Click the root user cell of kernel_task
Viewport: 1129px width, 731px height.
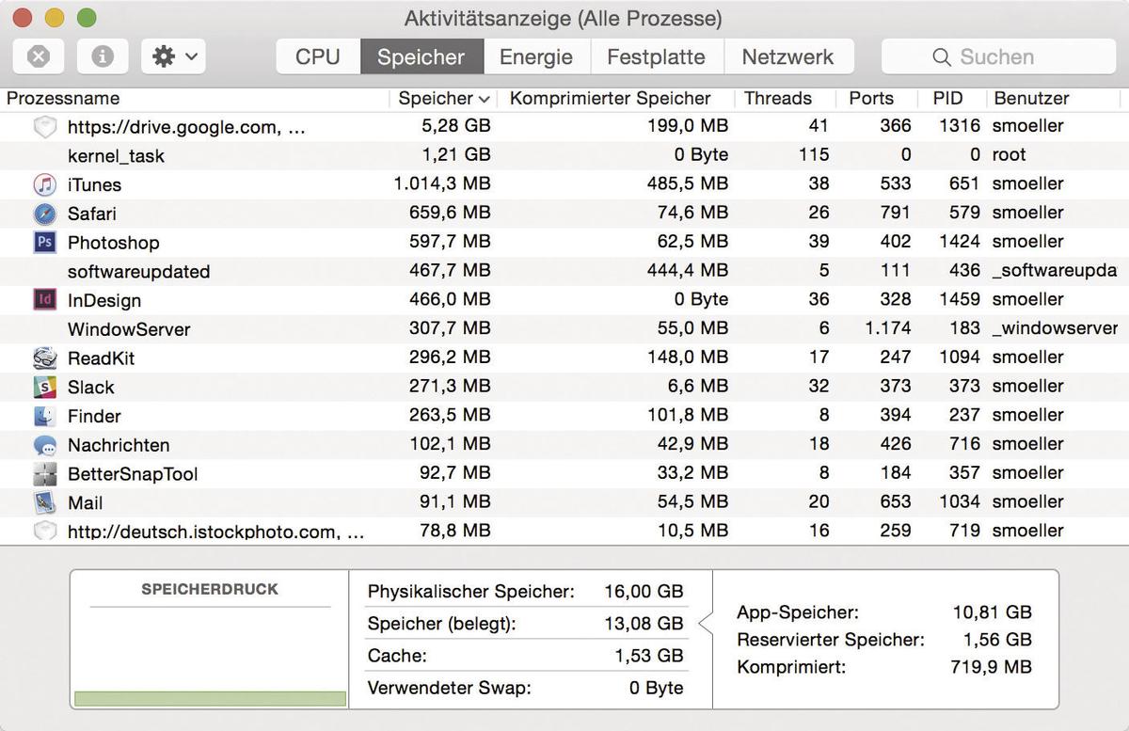click(1009, 155)
